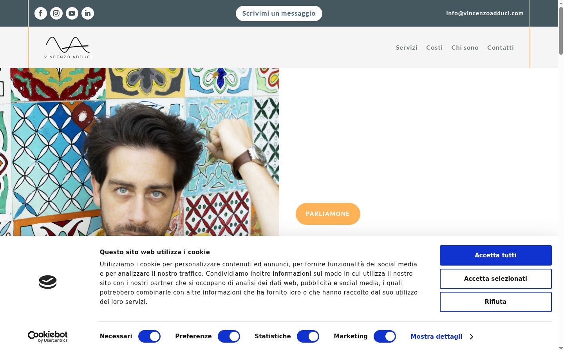This screenshot has height=352, width=564.
Task: Click the cookie banner checkmark logo
Action: click(48, 282)
